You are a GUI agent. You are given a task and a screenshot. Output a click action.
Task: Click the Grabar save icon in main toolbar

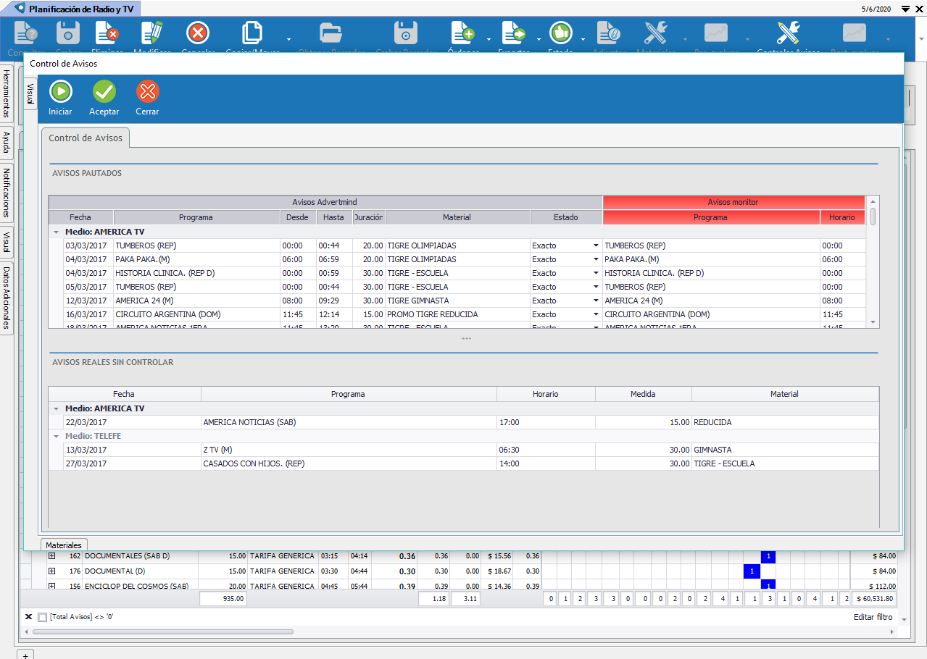(x=67, y=33)
